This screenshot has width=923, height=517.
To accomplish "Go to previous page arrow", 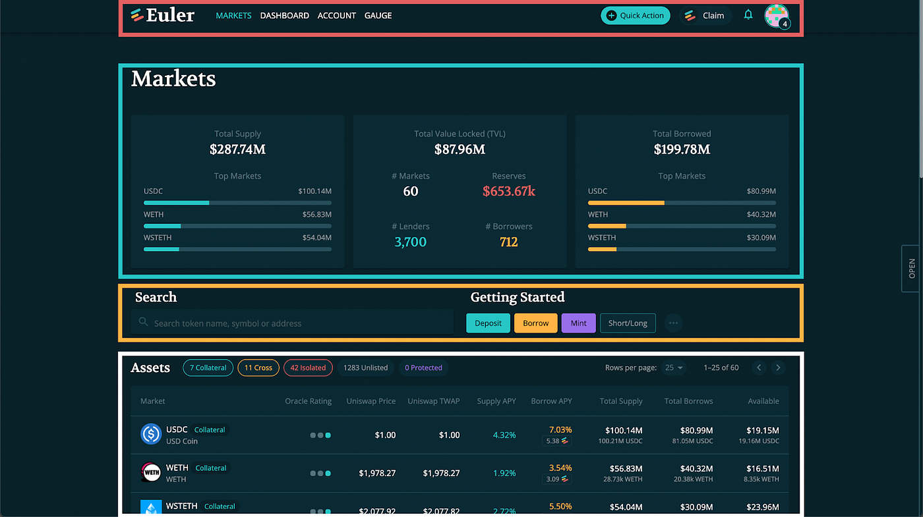I will click(759, 367).
